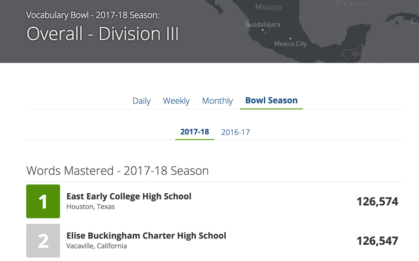Select the Monthly tab
The height and width of the screenshot is (261, 419).
point(217,101)
